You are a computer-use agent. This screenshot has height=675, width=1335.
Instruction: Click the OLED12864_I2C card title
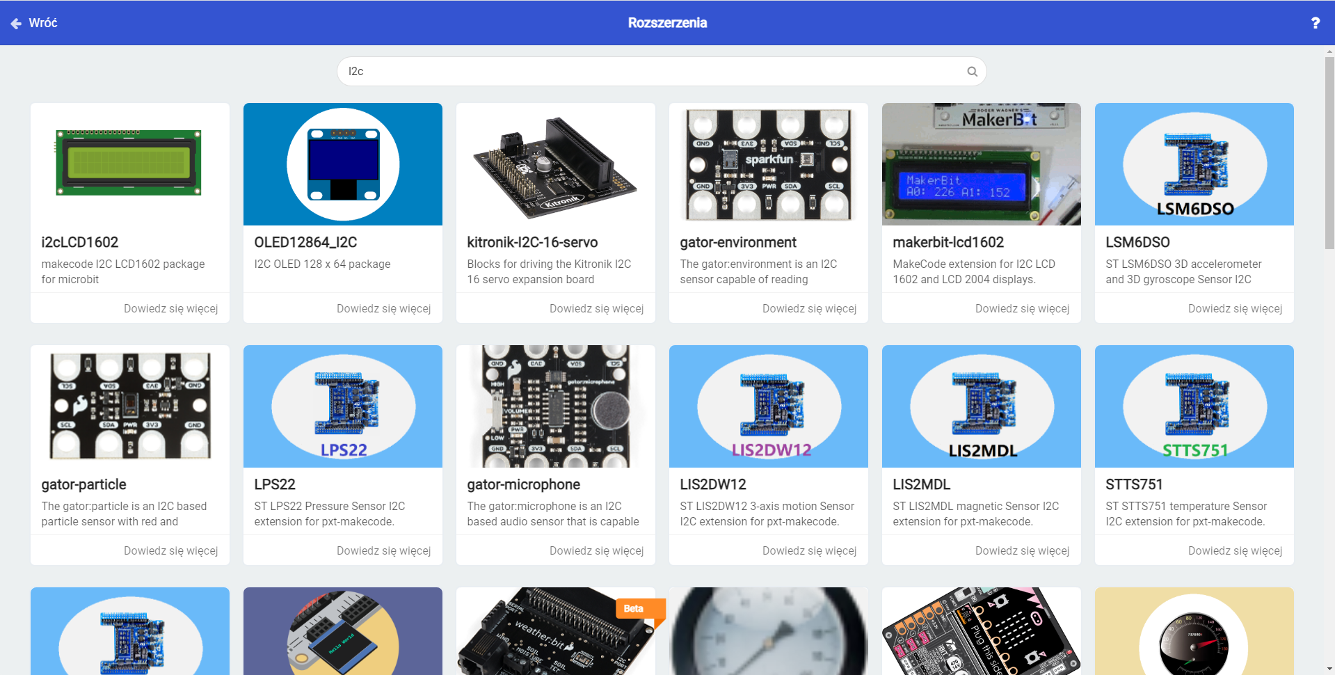[x=305, y=242]
